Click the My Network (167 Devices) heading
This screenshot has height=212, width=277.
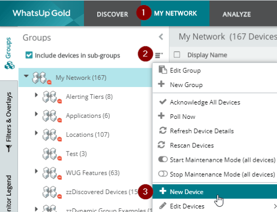228,36
